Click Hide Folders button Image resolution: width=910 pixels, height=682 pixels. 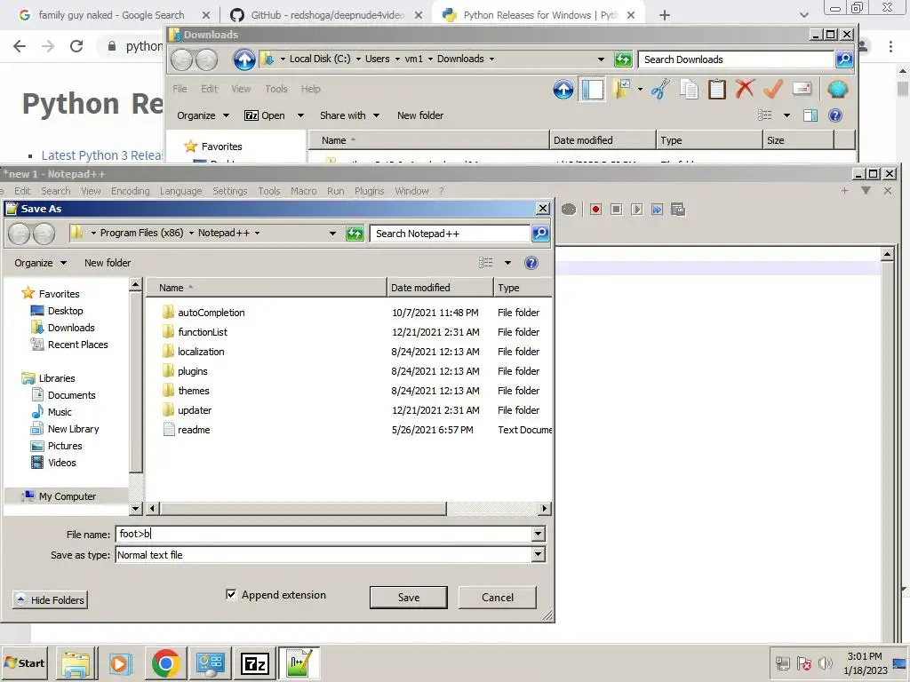coord(50,599)
